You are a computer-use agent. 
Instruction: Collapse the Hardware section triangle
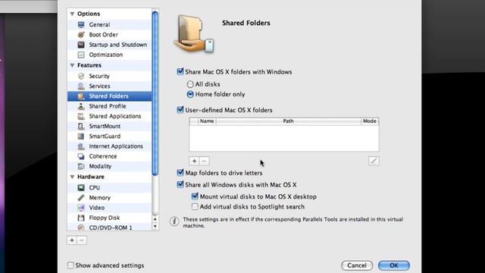tap(72, 177)
